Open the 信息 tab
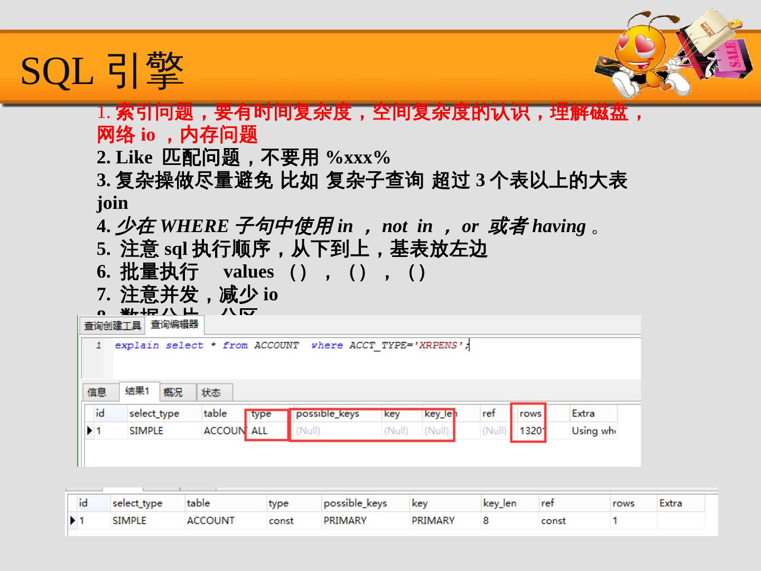761x571 pixels. tap(97, 392)
